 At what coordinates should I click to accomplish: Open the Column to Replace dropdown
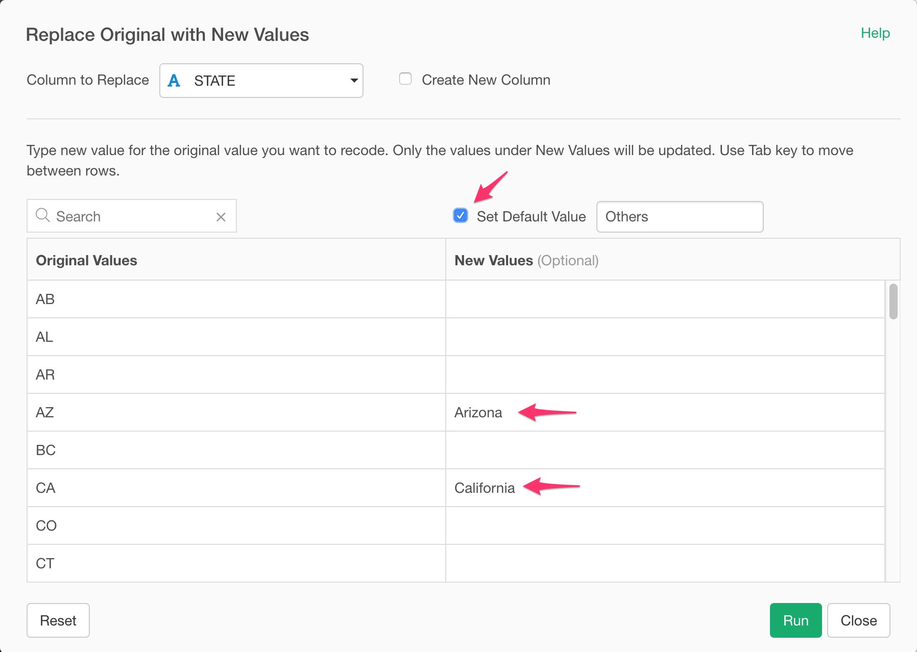261,81
